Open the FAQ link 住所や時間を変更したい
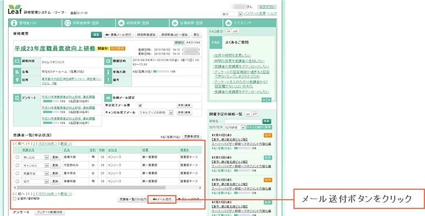The width and height of the screenshot is (425, 216). click(232, 55)
